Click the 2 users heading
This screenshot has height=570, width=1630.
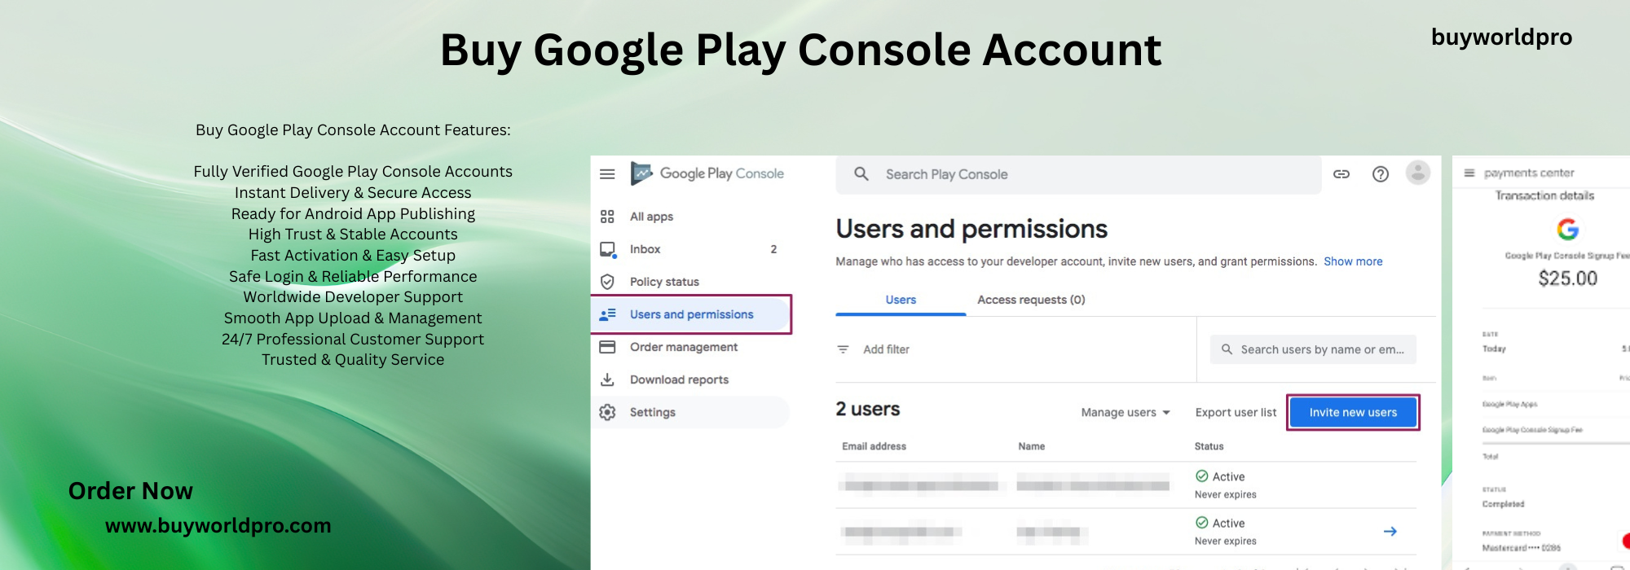click(x=868, y=410)
